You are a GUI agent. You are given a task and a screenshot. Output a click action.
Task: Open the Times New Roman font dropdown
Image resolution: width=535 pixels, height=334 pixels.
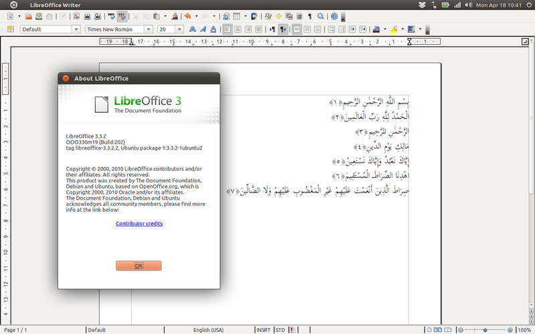click(x=148, y=29)
